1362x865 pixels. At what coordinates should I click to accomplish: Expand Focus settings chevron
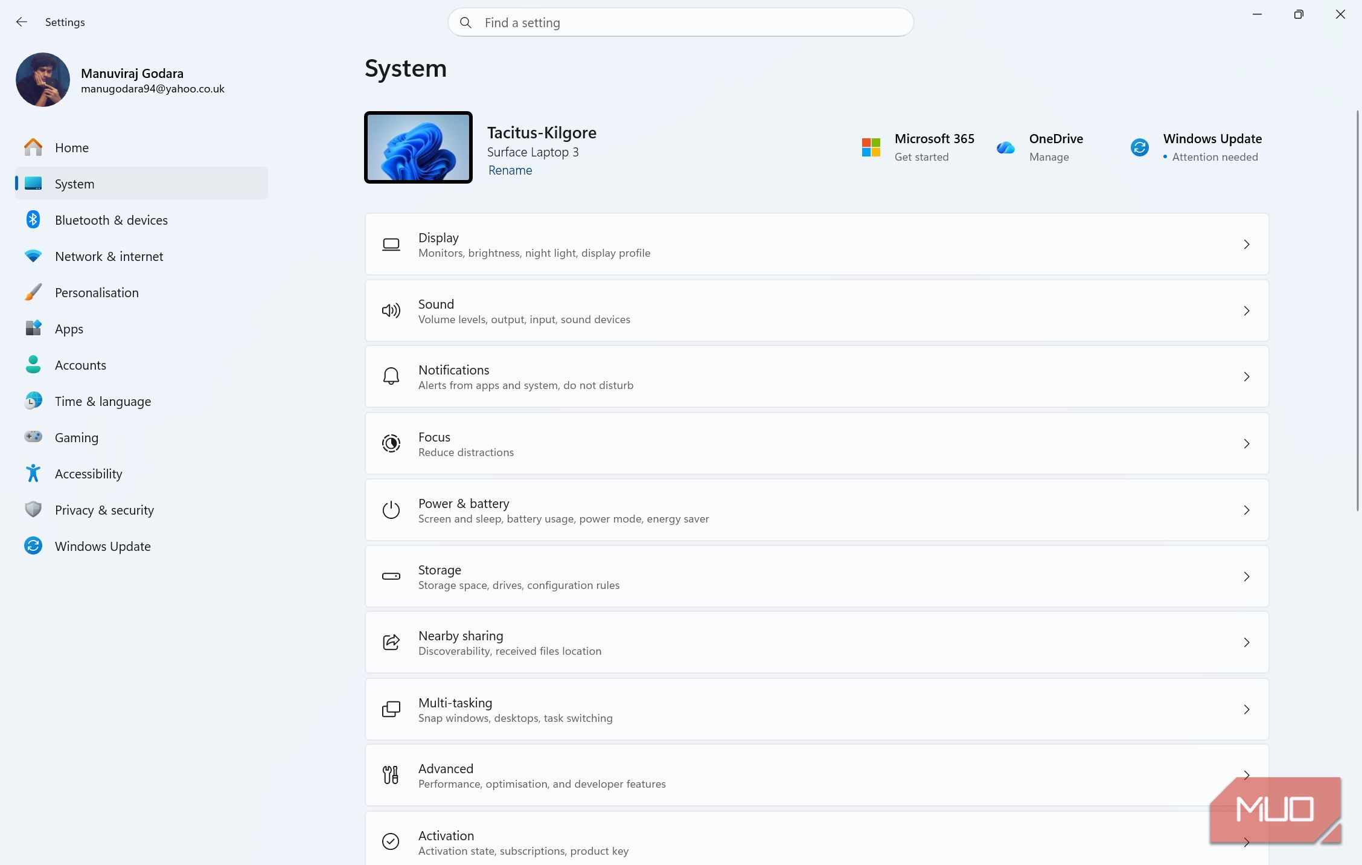click(1247, 443)
